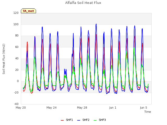The width and height of the screenshot is (167, 125).
Task: Toggle SHF1 series in legend
Action: pyautogui.click(x=67, y=120)
